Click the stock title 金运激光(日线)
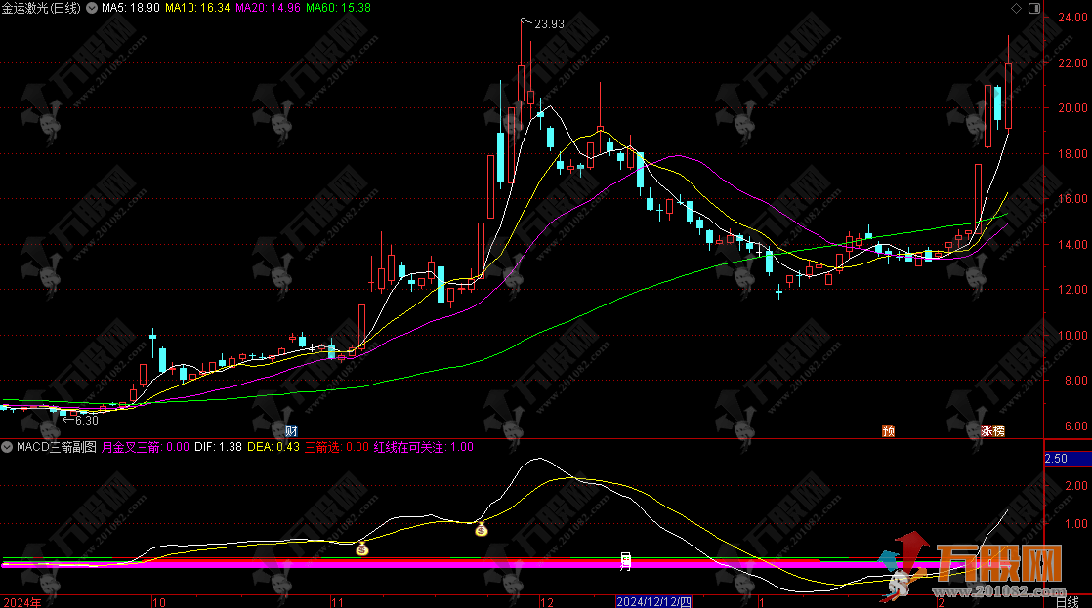This screenshot has width=1092, height=608. click(41, 8)
